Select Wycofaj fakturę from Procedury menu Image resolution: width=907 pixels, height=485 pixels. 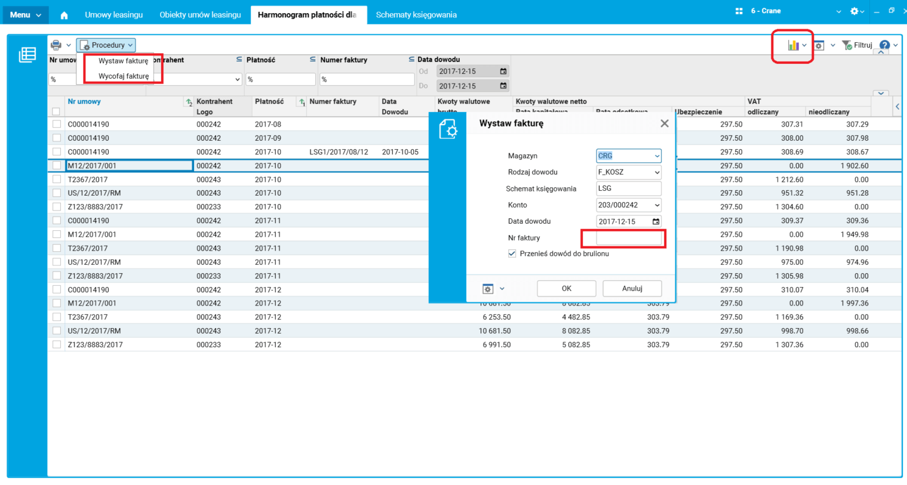pyautogui.click(x=124, y=76)
